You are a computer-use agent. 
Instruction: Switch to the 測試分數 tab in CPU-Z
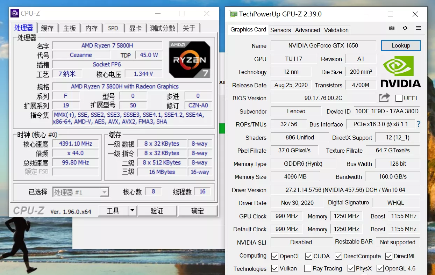point(162,28)
